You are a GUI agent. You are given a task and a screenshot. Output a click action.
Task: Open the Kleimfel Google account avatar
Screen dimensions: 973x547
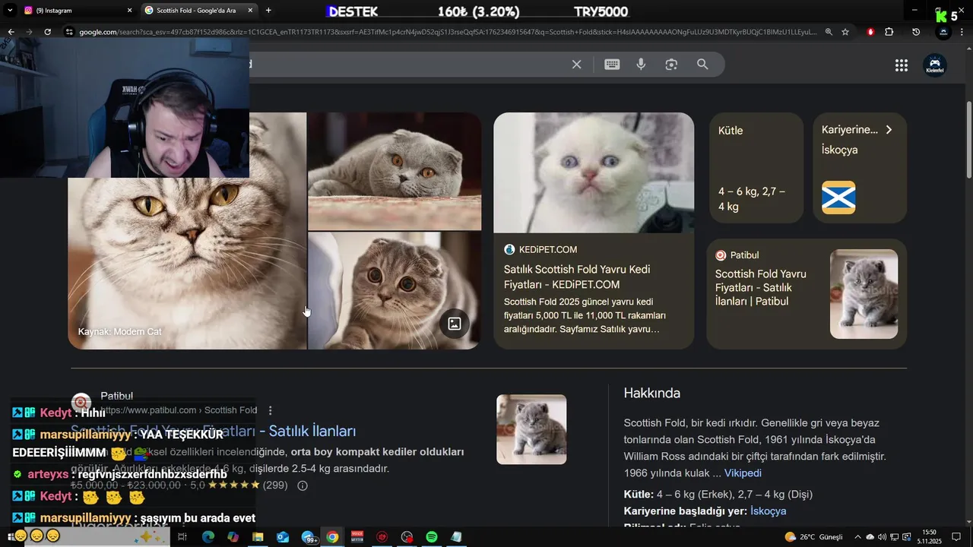pyautogui.click(x=935, y=65)
